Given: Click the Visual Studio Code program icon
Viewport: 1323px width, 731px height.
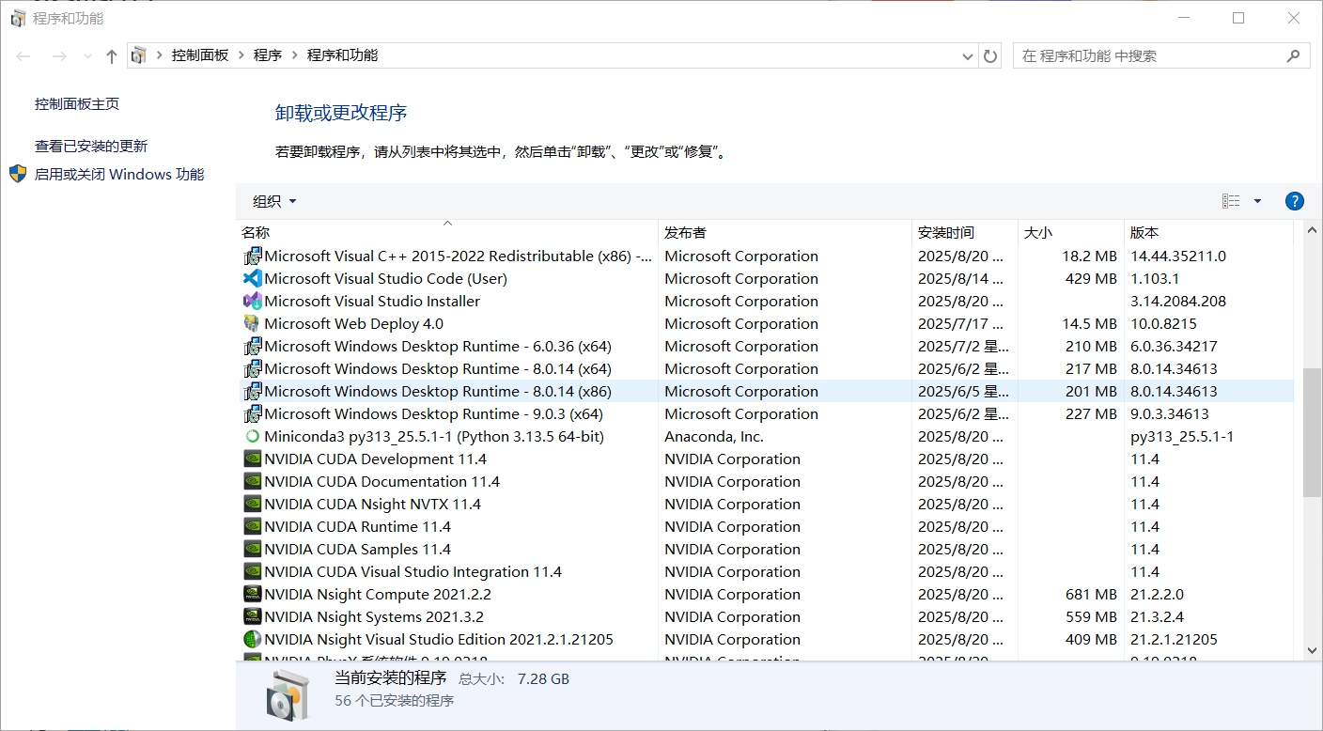Looking at the screenshot, I should pos(252,278).
